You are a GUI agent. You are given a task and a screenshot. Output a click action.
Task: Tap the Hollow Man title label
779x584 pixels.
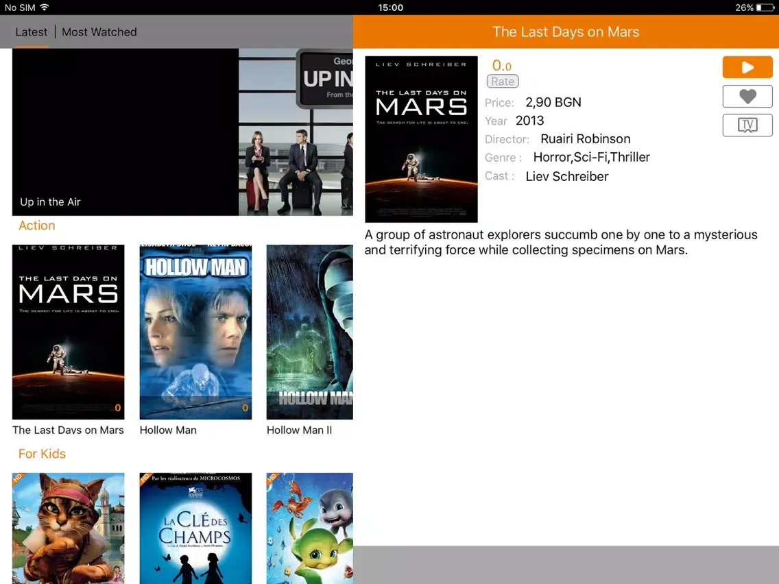pos(168,430)
